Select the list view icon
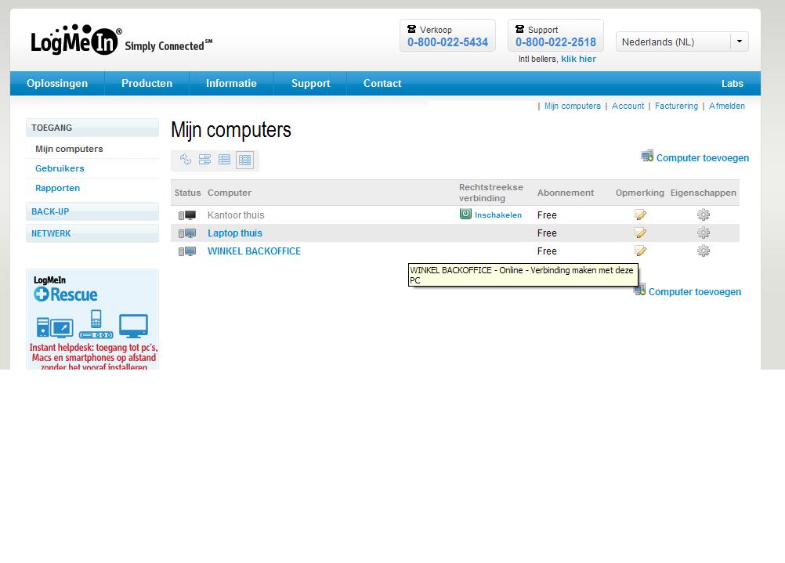 coord(225,160)
